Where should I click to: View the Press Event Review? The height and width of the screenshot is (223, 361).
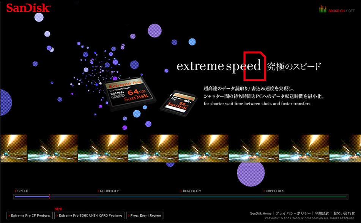click(x=145, y=215)
